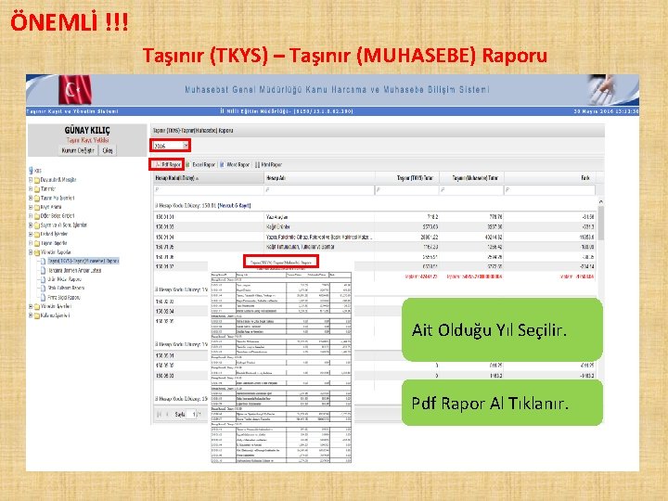Open the year dropdown showing 2016
The height and width of the screenshot is (501, 668).
click(171, 146)
